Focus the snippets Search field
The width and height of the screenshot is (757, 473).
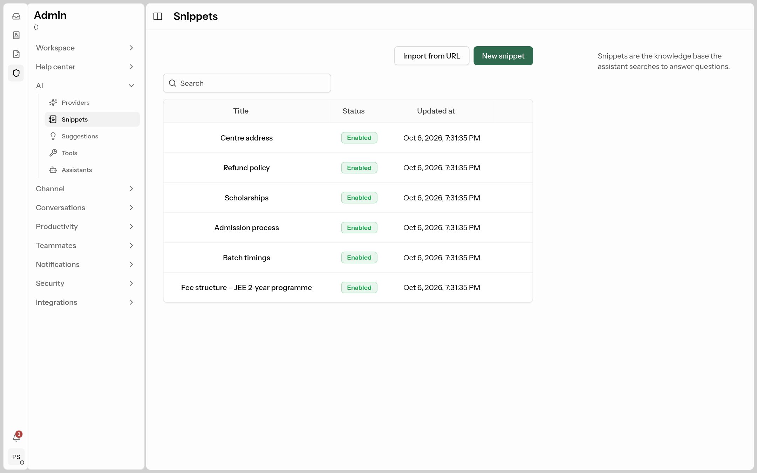pyautogui.click(x=247, y=83)
